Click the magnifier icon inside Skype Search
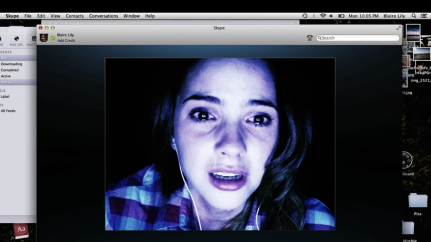 point(319,38)
